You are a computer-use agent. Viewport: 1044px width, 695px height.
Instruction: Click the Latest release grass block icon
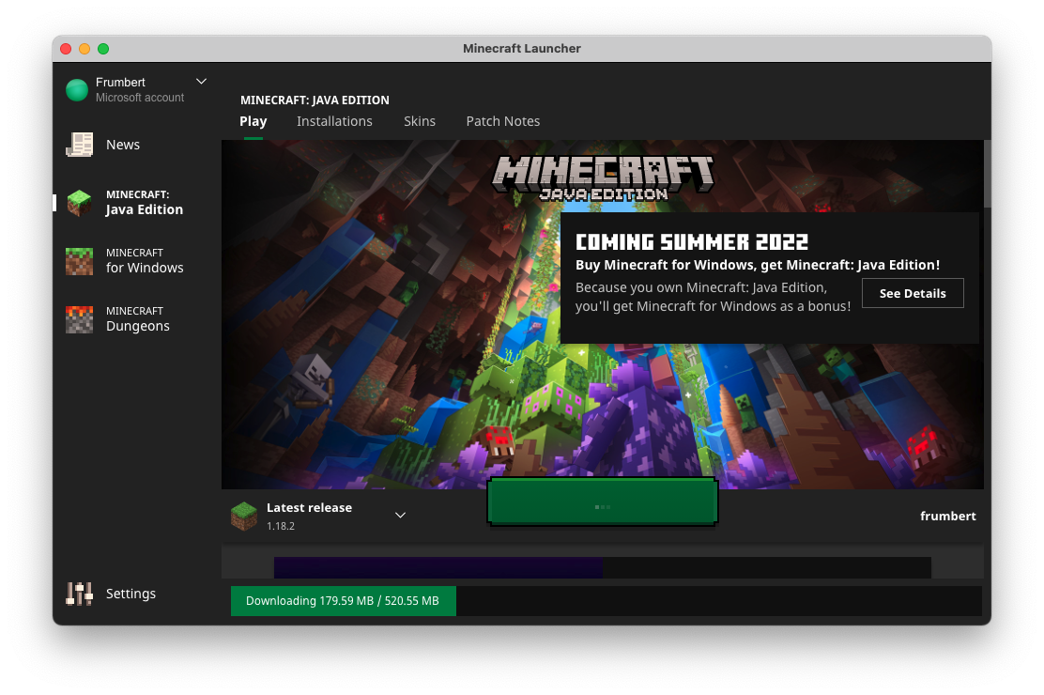pyautogui.click(x=244, y=516)
